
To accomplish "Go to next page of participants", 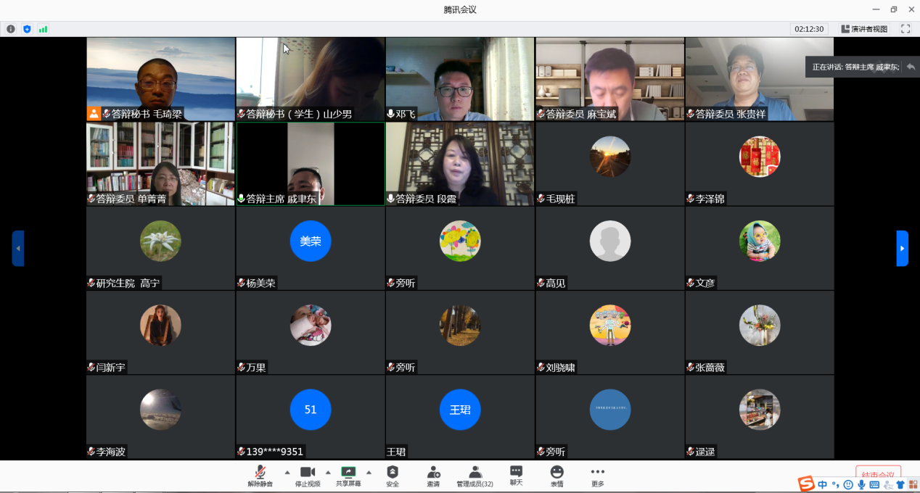I will (902, 248).
